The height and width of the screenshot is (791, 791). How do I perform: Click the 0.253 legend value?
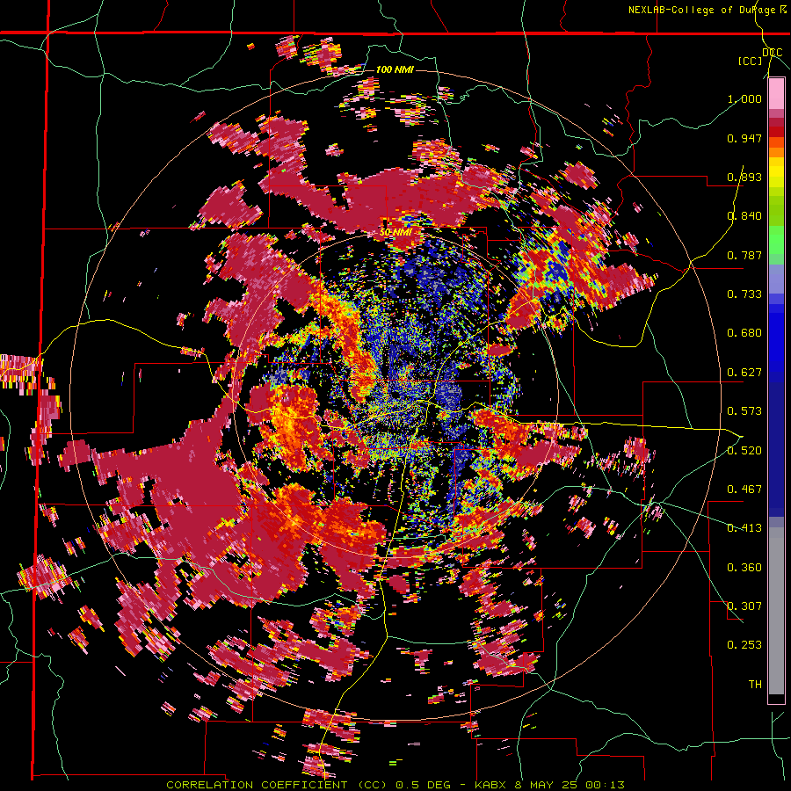point(744,645)
